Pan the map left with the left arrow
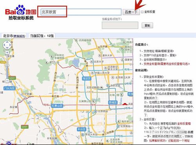This screenshot has width=196, height=145. pyautogui.click(x=5, y=45)
